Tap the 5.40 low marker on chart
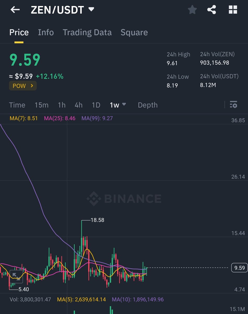This screenshot has width=248, height=314. pos(23,289)
